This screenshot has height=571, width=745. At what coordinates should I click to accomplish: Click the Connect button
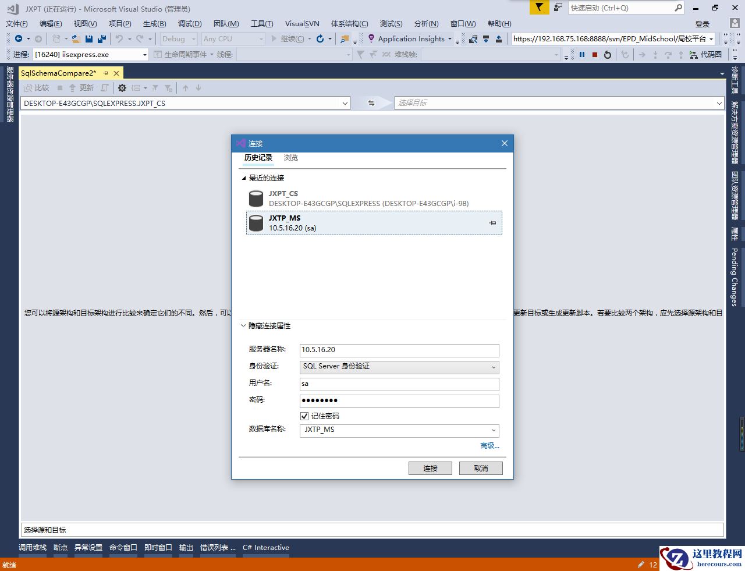(x=430, y=469)
